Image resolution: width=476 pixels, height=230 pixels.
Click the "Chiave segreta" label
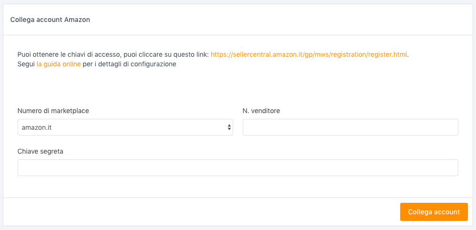click(41, 151)
